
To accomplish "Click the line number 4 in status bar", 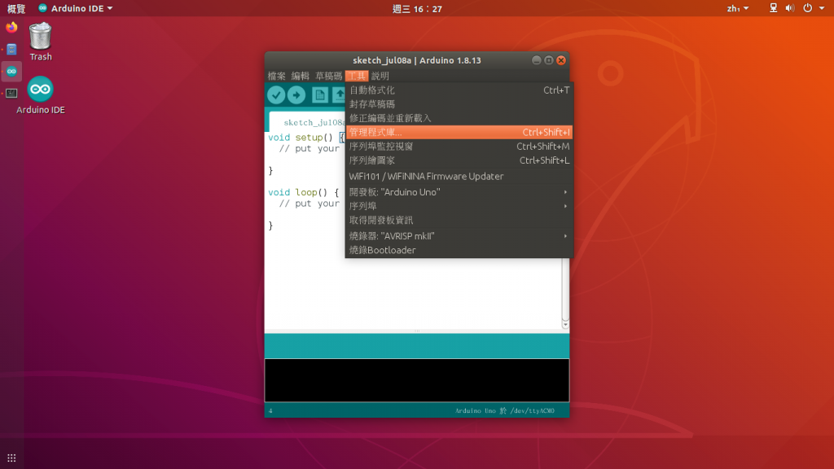I will (x=270, y=410).
